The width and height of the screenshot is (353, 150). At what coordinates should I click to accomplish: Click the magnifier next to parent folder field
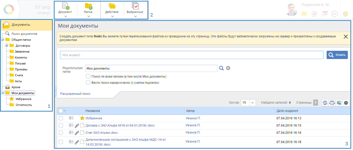(221, 68)
